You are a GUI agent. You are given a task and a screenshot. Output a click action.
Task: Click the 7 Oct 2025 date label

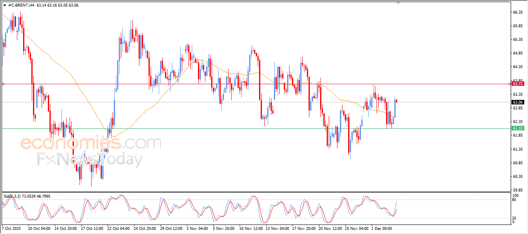click(11, 228)
